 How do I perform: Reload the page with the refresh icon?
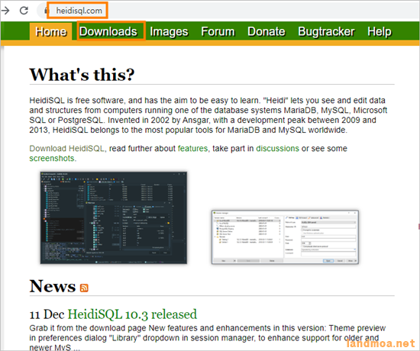(24, 11)
